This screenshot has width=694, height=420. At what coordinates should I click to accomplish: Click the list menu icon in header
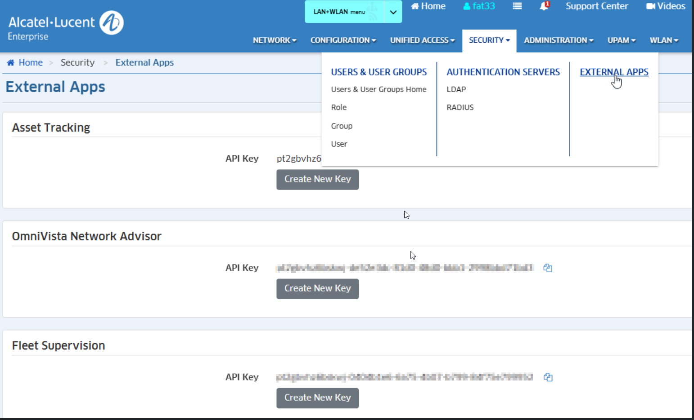(517, 6)
